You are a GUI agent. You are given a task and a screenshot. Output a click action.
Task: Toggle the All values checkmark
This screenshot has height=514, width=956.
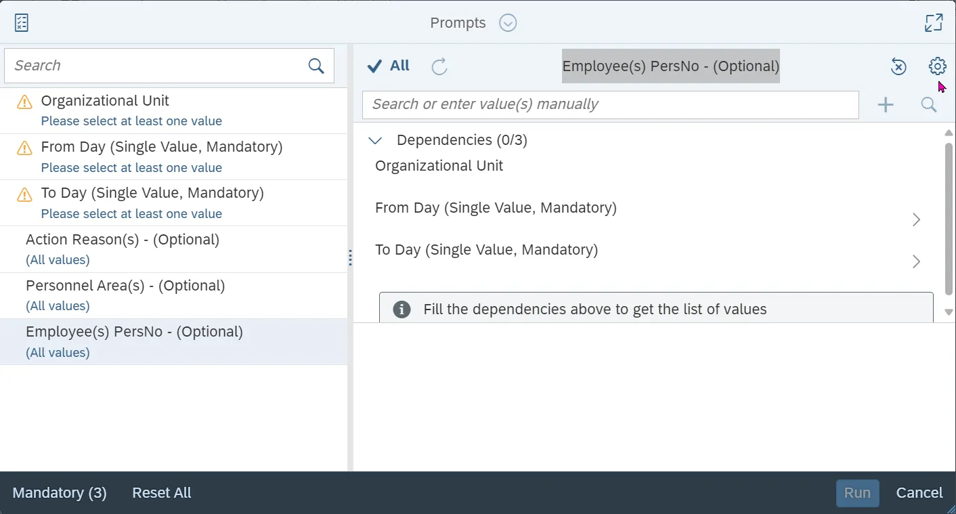click(389, 66)
